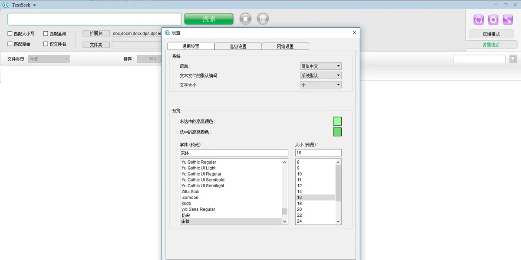Select size 8 in size list
Viewport: 521px width, 260px height.
pyautogui.click(x=316, y=162)
